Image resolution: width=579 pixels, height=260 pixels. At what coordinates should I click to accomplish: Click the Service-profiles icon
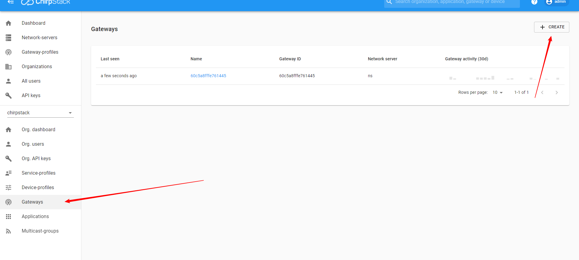pyautogui.click(x=8, y=173)
